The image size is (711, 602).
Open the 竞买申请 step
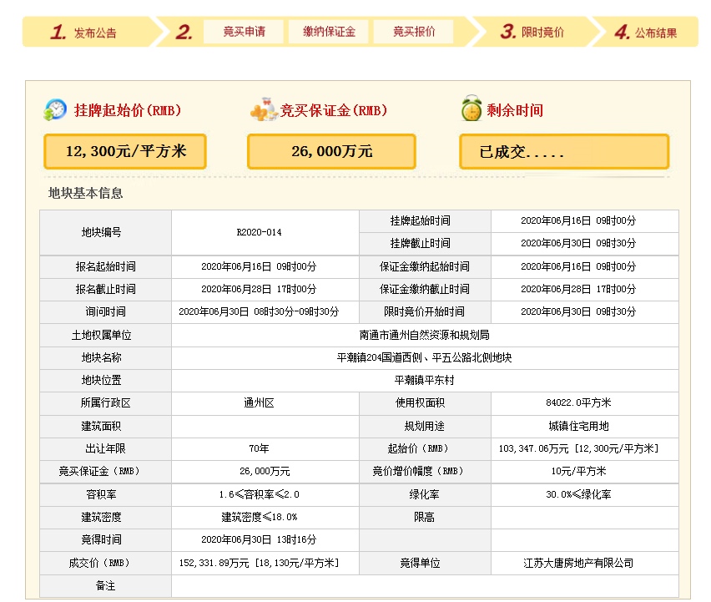coord(244,32)
